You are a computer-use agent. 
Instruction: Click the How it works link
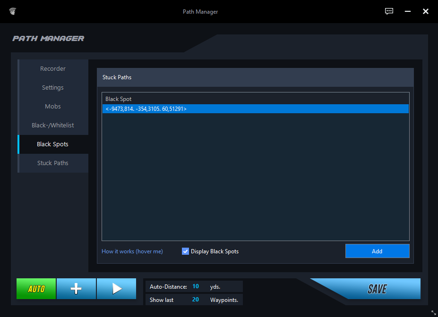point(132,251)
